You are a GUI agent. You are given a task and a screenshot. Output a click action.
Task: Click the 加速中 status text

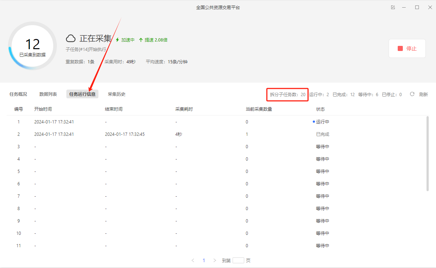tap(128, 40)
